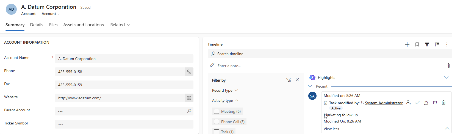
Task: Open the Related tab dropdown
Action: 120,25
